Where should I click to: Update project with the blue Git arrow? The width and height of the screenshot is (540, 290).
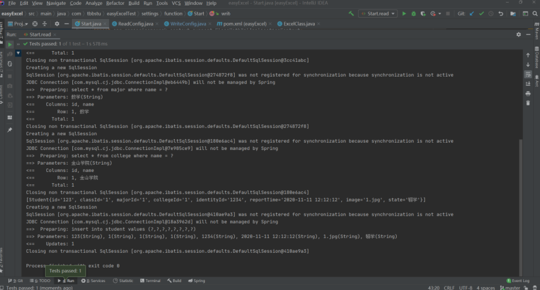pos(472,14)
